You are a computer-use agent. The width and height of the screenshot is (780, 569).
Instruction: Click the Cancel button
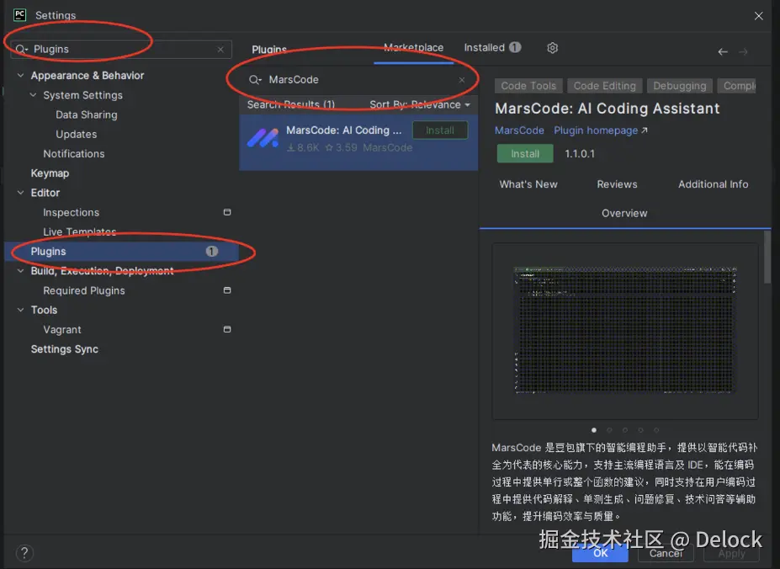tap(665, 553)
